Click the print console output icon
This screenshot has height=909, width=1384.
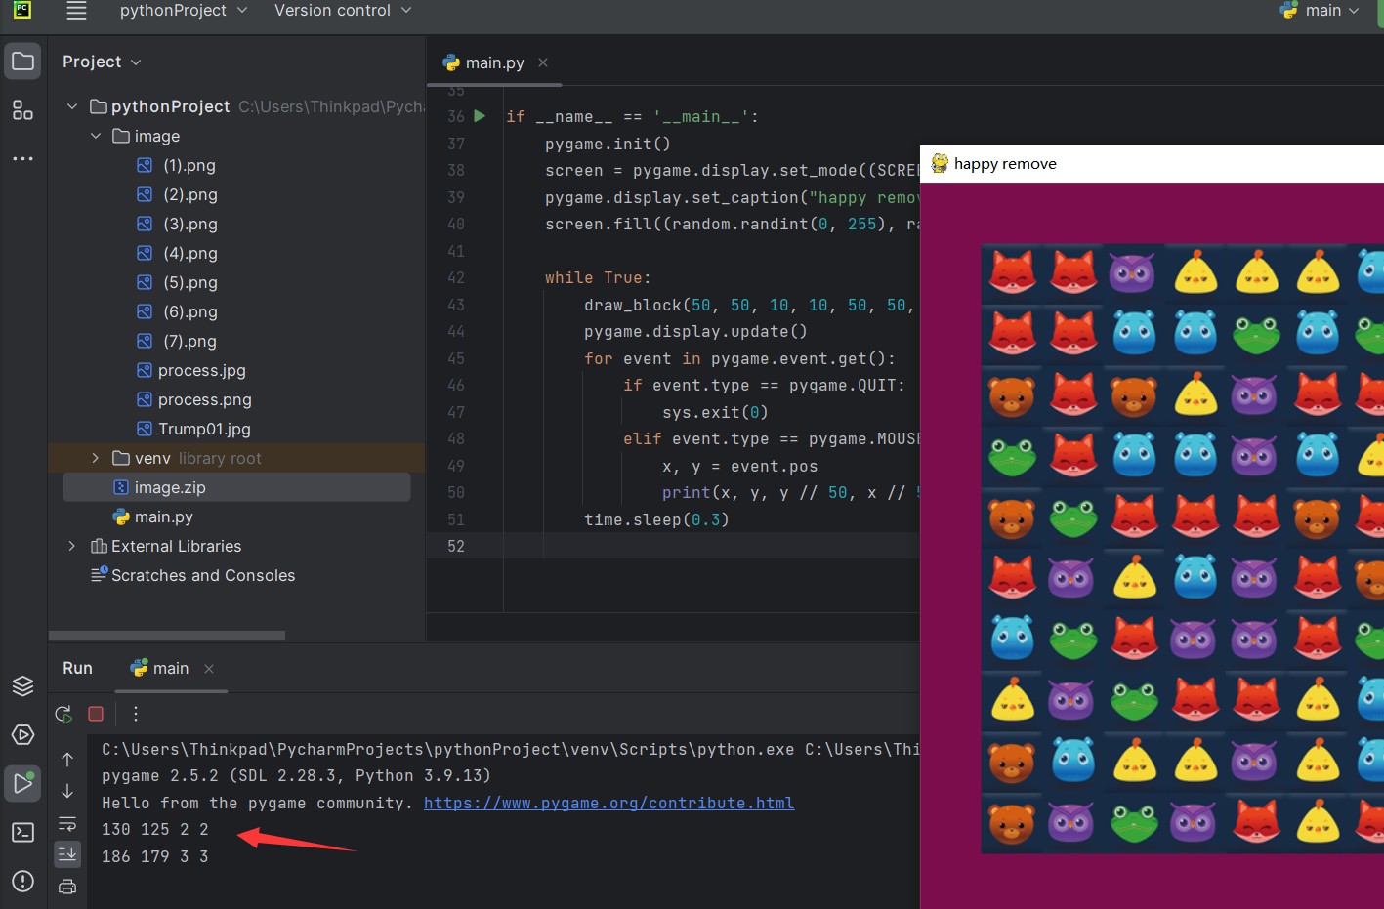67,887
